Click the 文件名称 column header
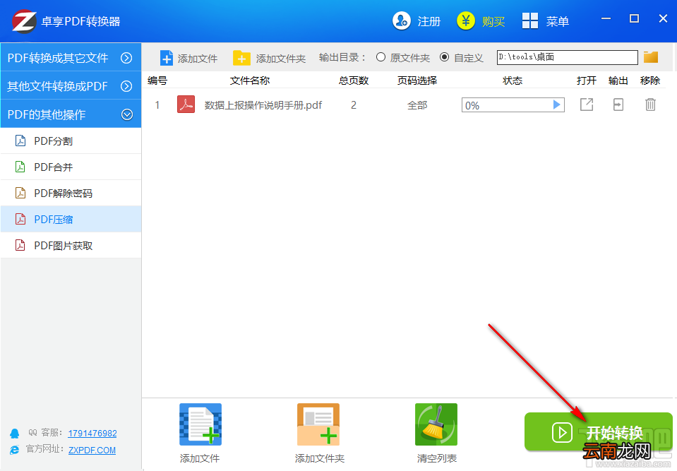Image resolution: width=677 pixels, height=471 pixels. click(x=250, y=81)
